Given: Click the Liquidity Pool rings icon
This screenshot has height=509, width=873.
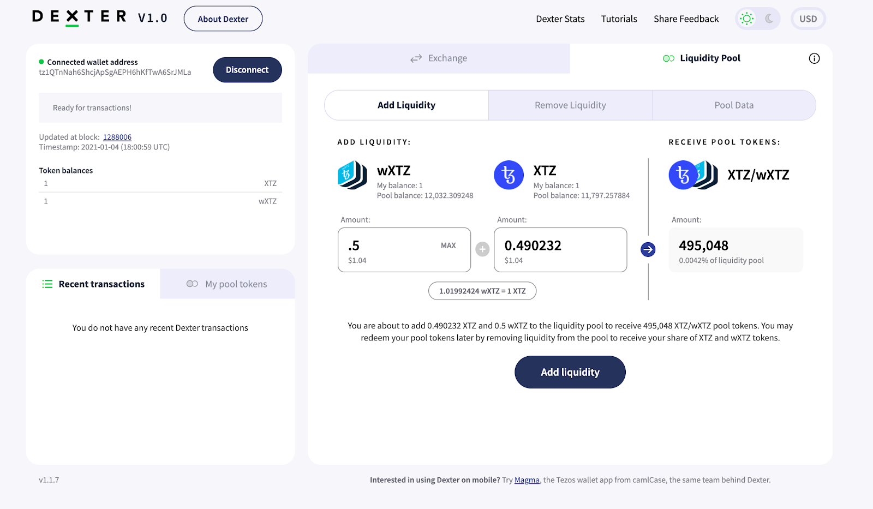Looking at the screenshot, I should point(668,58).
